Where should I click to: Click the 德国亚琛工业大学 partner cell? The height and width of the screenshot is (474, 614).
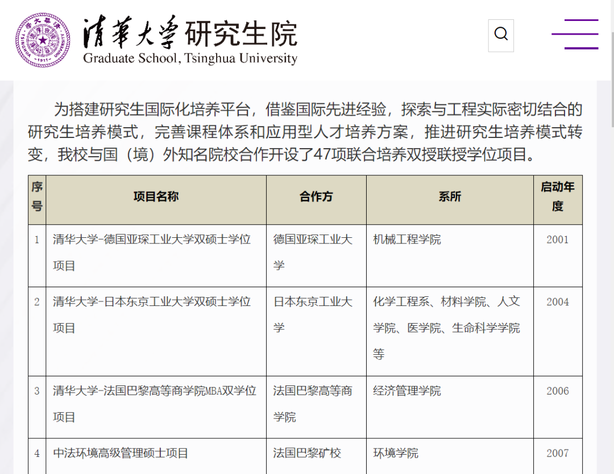[x=317, y=256]
